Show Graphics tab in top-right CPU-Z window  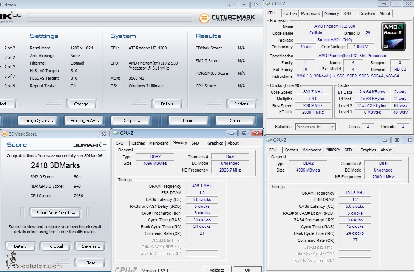tap(367, 14)
